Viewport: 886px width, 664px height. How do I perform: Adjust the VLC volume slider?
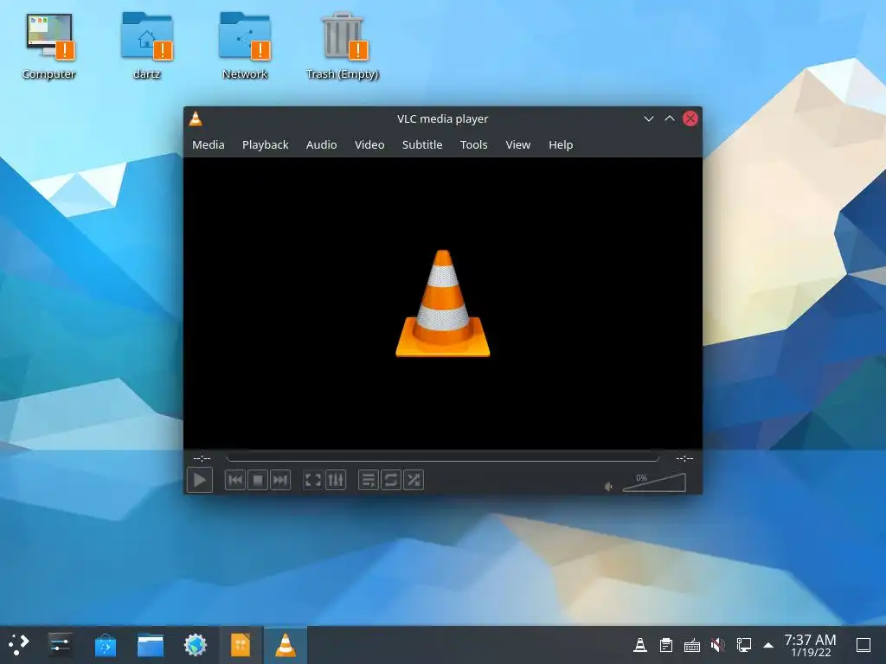[654, 482]
